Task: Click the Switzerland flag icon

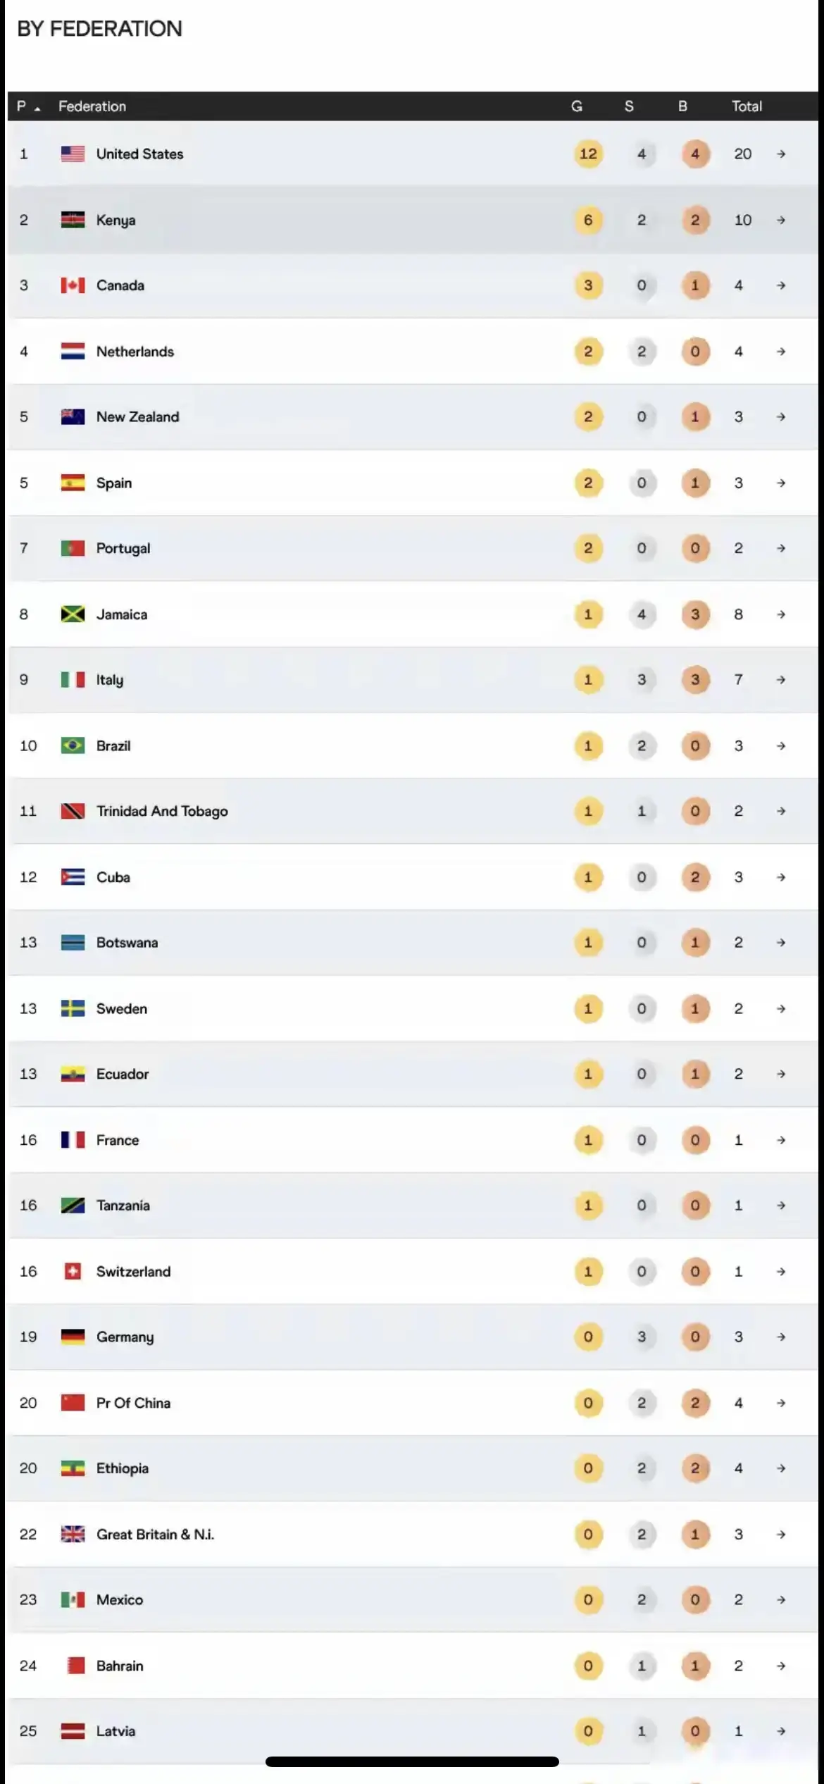Action: click(73, 1271)
